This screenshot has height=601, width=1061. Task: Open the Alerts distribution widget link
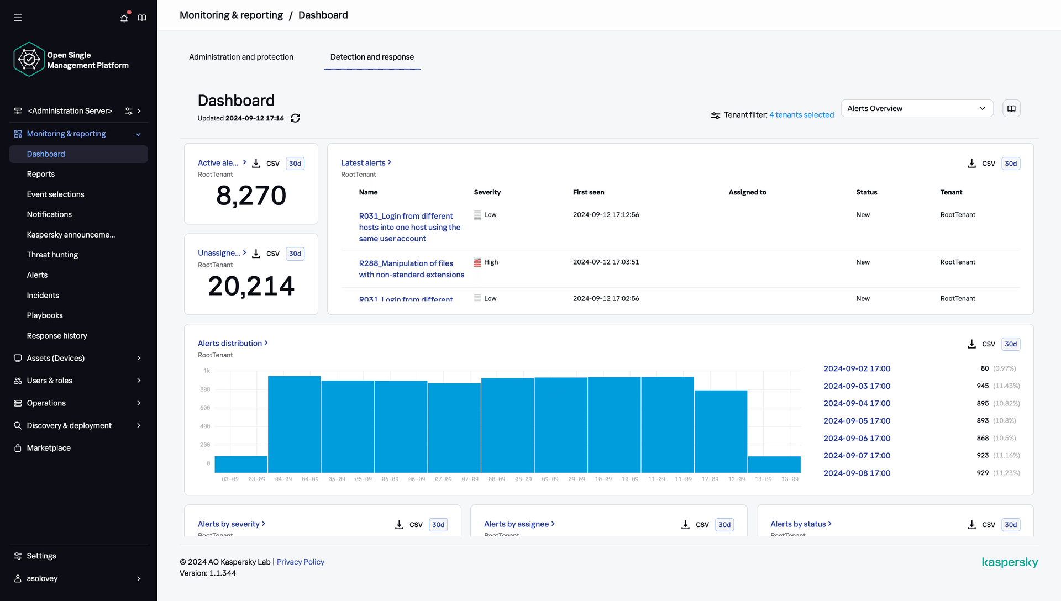pos(233,343)
